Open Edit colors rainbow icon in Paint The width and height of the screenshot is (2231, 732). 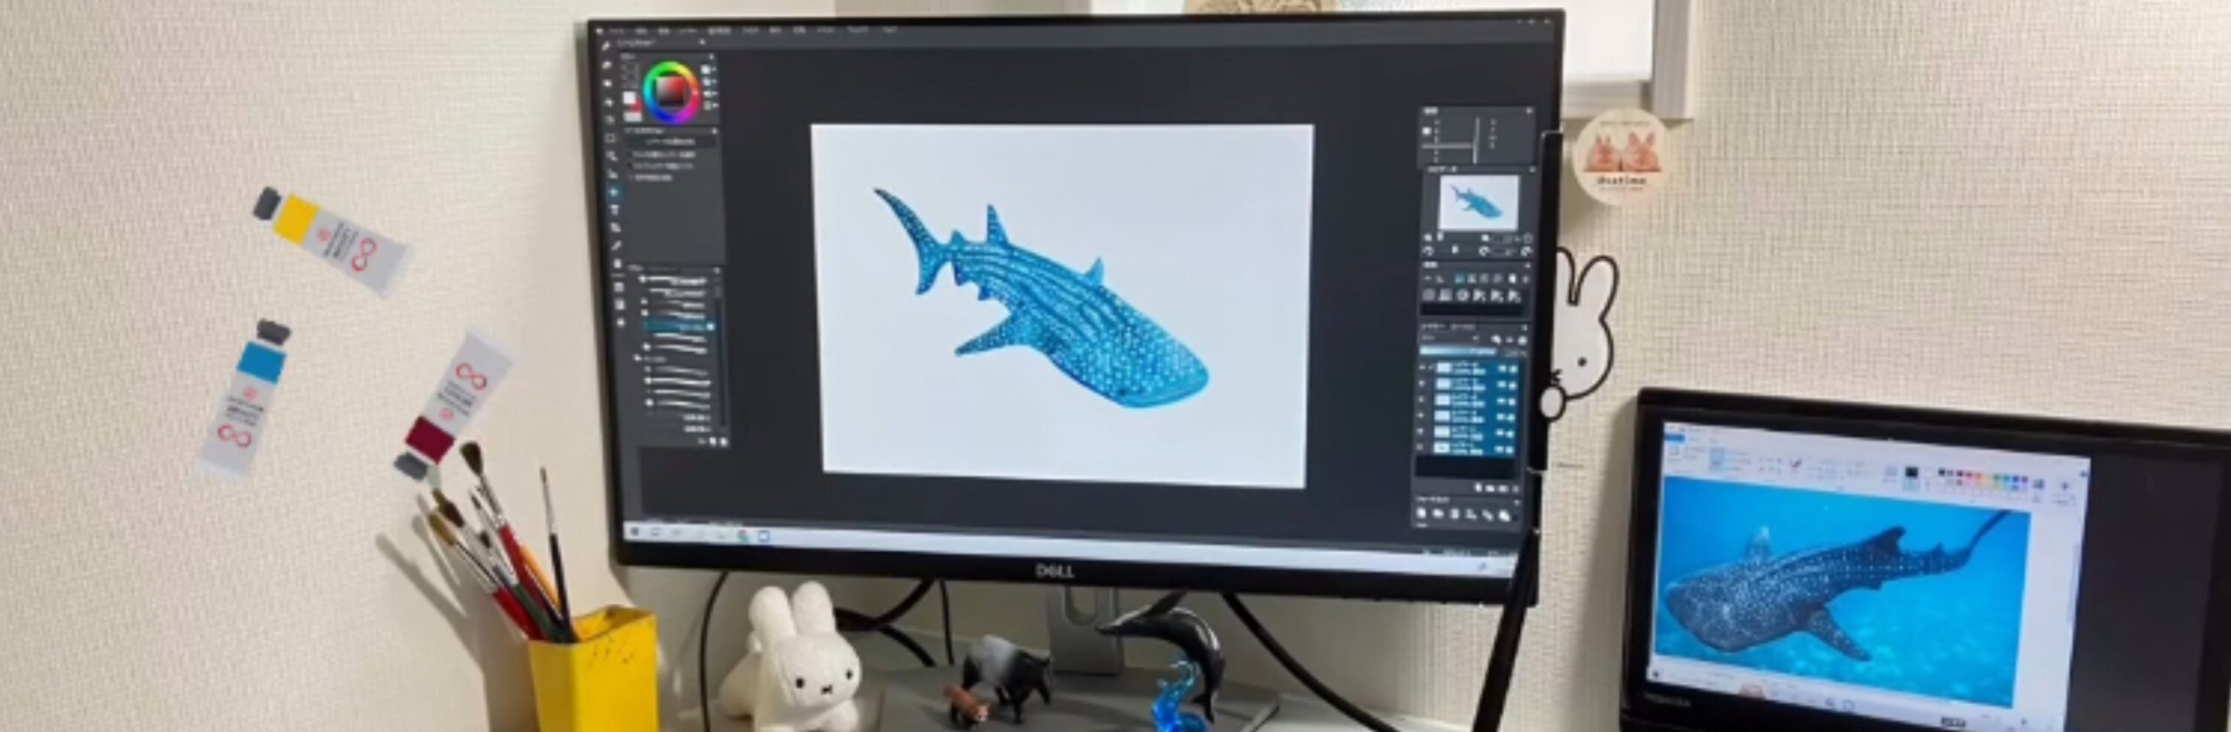point(2038,484)
